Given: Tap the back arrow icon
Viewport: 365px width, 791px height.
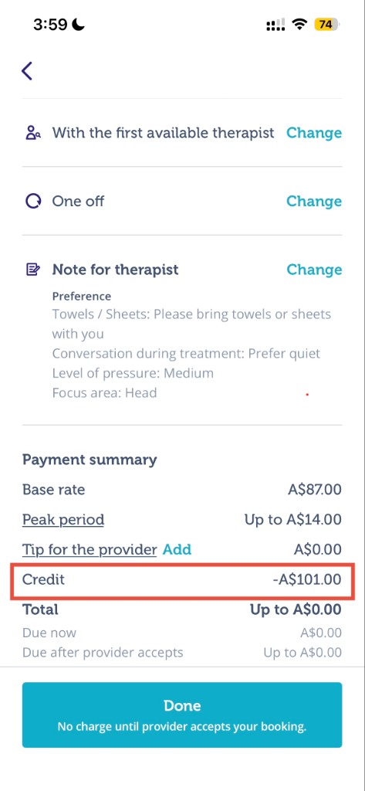Looking at the screenshot, I should (27, 71).
